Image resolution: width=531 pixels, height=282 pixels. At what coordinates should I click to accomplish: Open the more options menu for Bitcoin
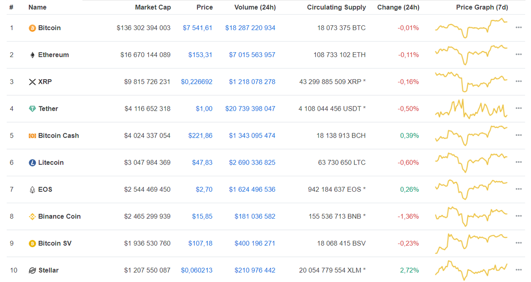pyautogui.click(x=519, y=28)
